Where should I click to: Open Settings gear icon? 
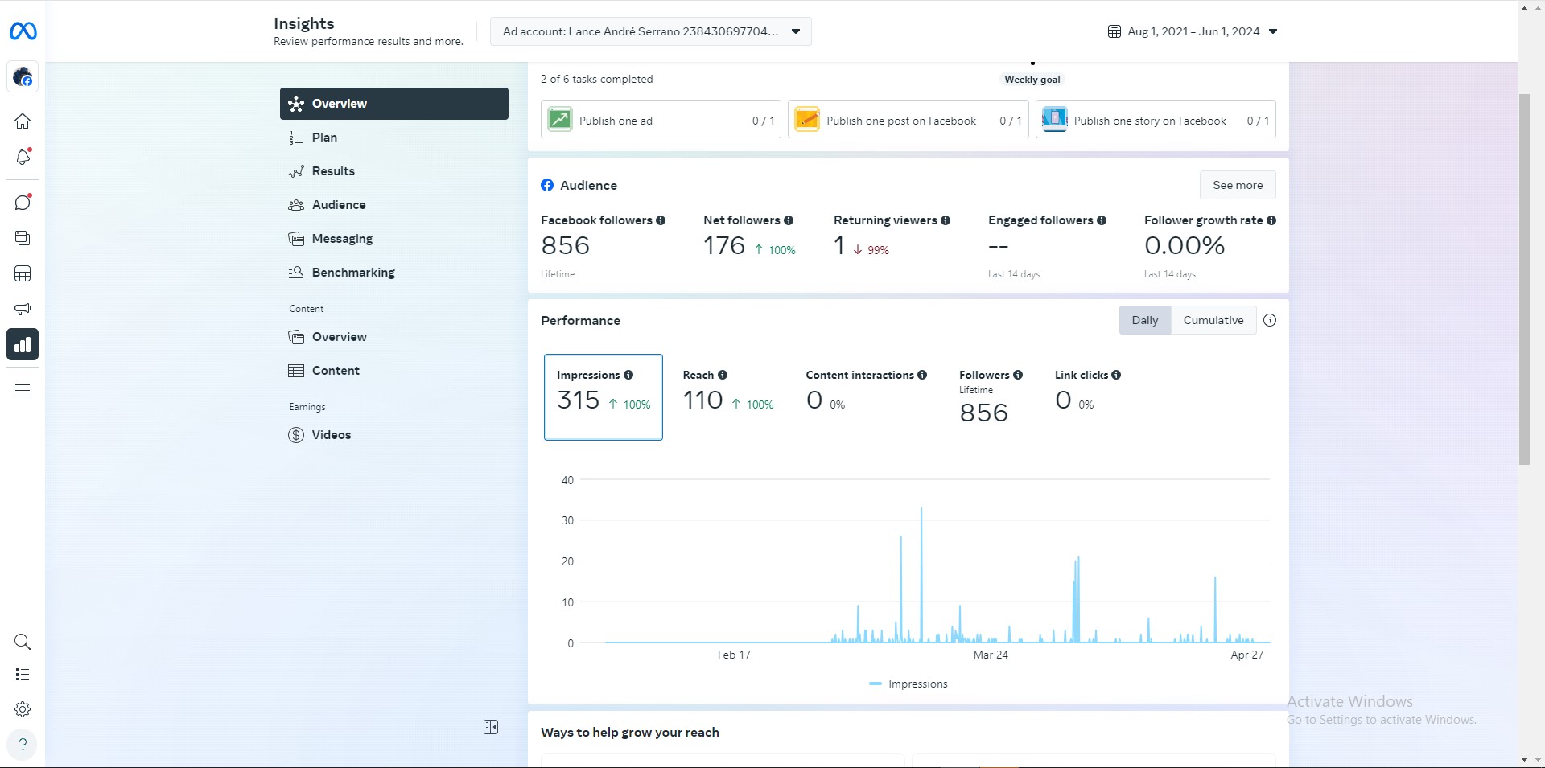coord(23,709)
